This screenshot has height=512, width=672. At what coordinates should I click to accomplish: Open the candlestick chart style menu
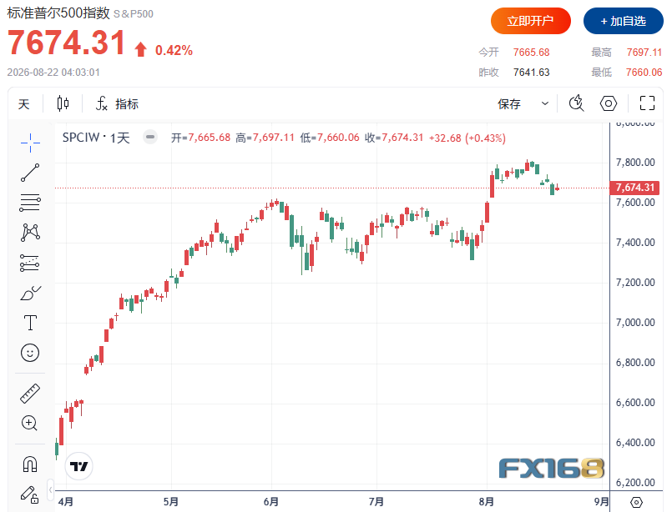(63, 103)
